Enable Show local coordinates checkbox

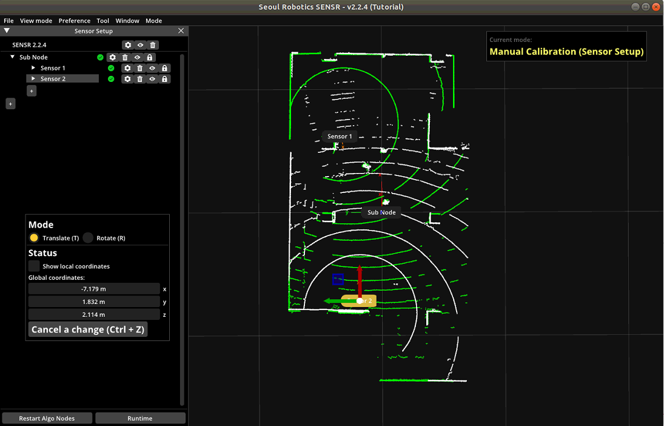[x=34, y=266]
